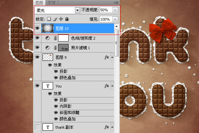Select layer named 色相/饱和度 2
This screenshot has height=133, width=199.
click(83, 38)
